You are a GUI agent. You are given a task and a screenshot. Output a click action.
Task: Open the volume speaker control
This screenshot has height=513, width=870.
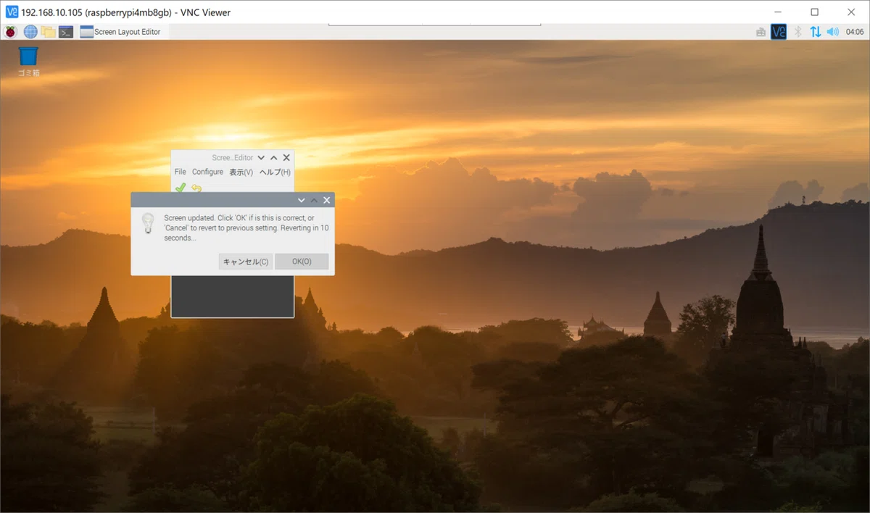tap(832, 32)
